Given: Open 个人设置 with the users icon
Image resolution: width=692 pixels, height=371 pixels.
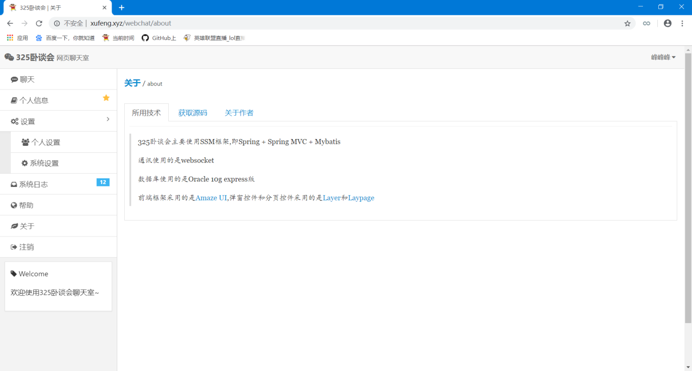Looking at the screenshot, I should [x=64, y=142].
